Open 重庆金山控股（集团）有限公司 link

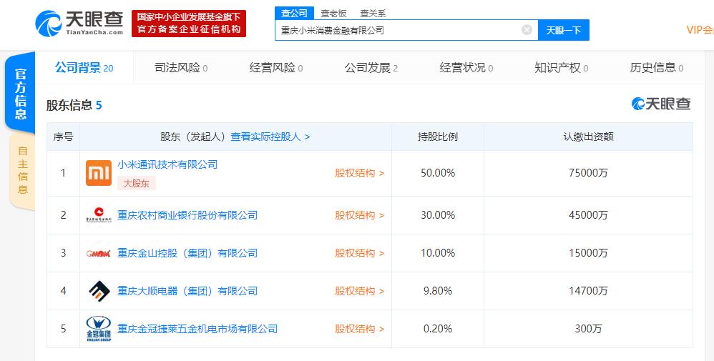coord(187,252)
